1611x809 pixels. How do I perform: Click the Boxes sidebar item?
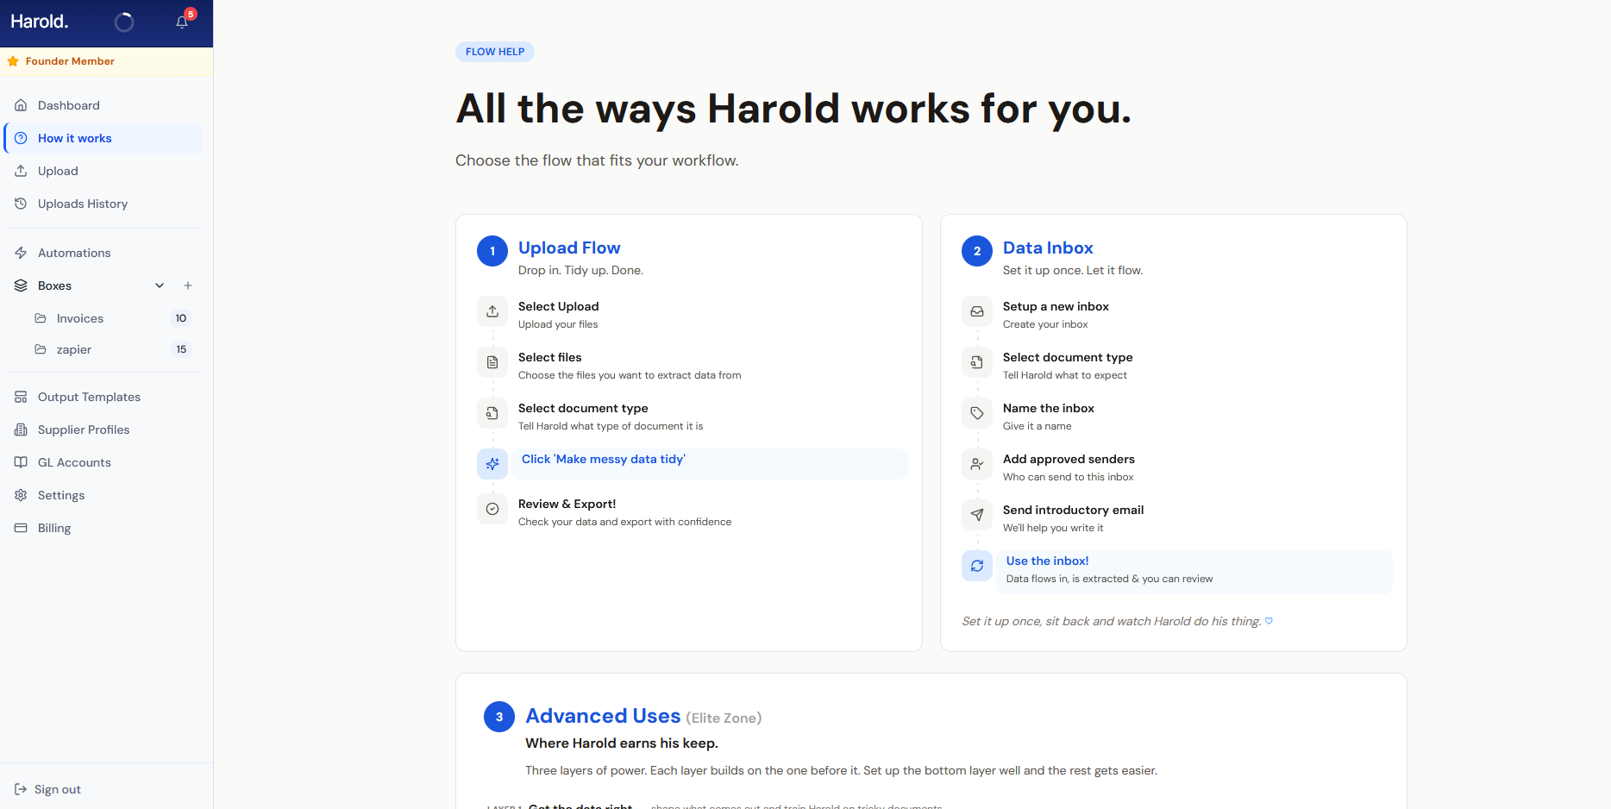click(54, 285)
